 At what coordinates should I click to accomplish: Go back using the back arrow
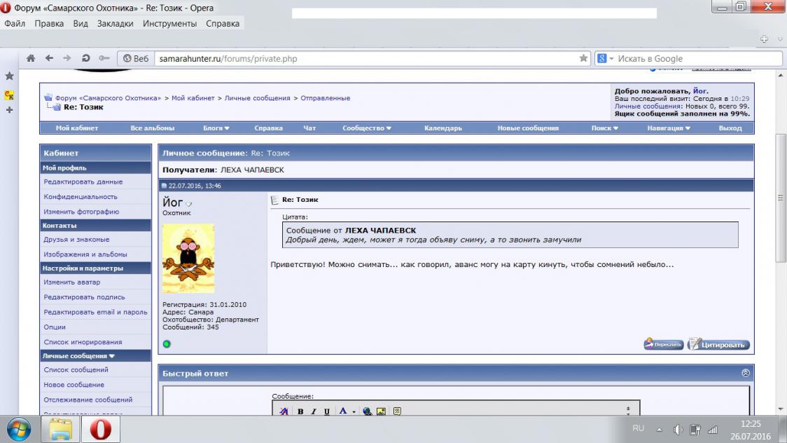pos(49,59)
